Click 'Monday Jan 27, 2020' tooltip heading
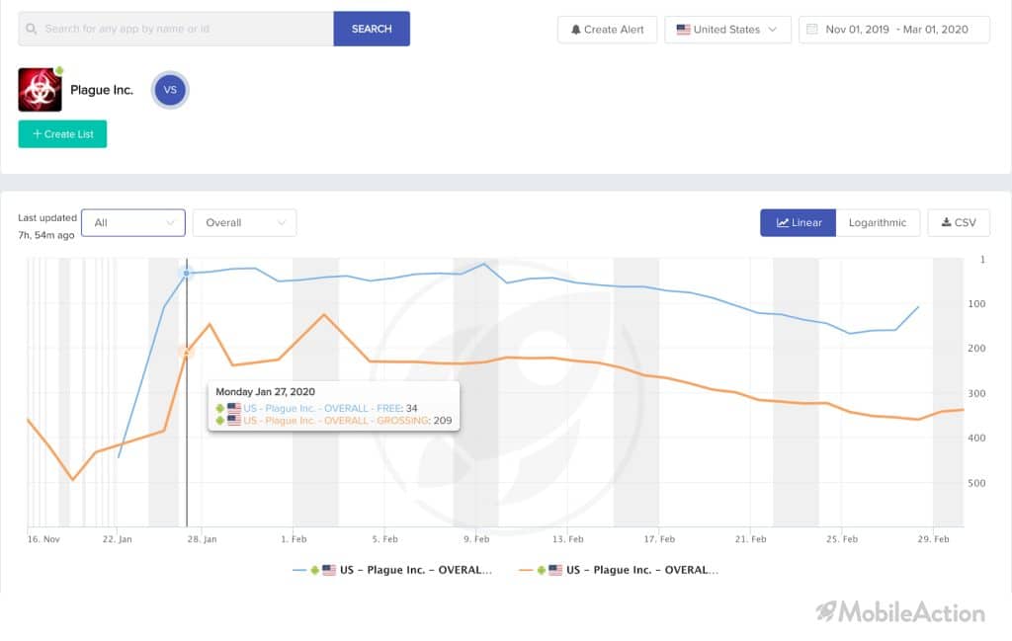The width and height of the screenshot is (1012, 641). pyautogui.click(x=265, y=392)
